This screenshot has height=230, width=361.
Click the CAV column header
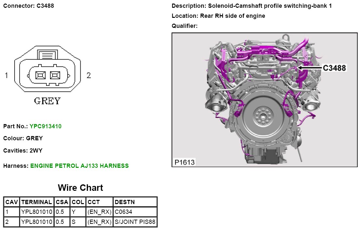(x=12, y=202)
